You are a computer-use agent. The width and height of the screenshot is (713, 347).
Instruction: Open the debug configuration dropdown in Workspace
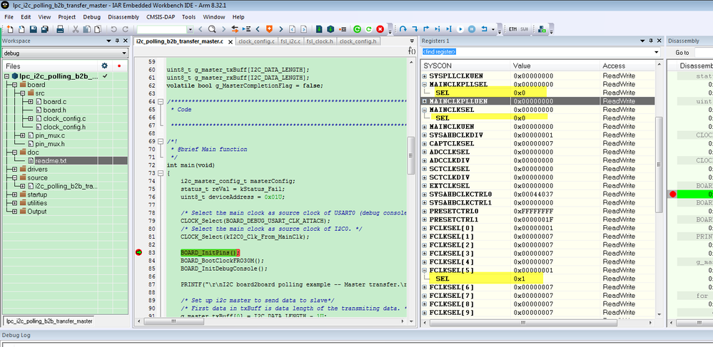124,53
